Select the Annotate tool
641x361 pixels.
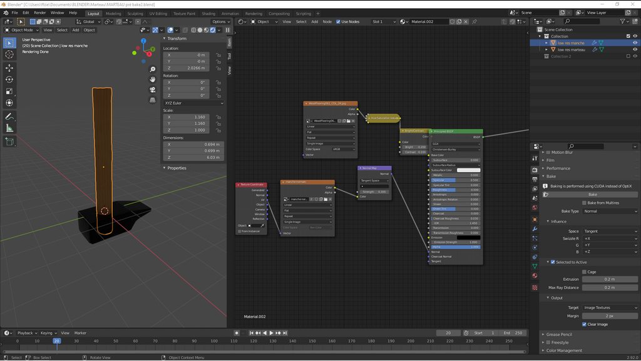coord(9,117)
